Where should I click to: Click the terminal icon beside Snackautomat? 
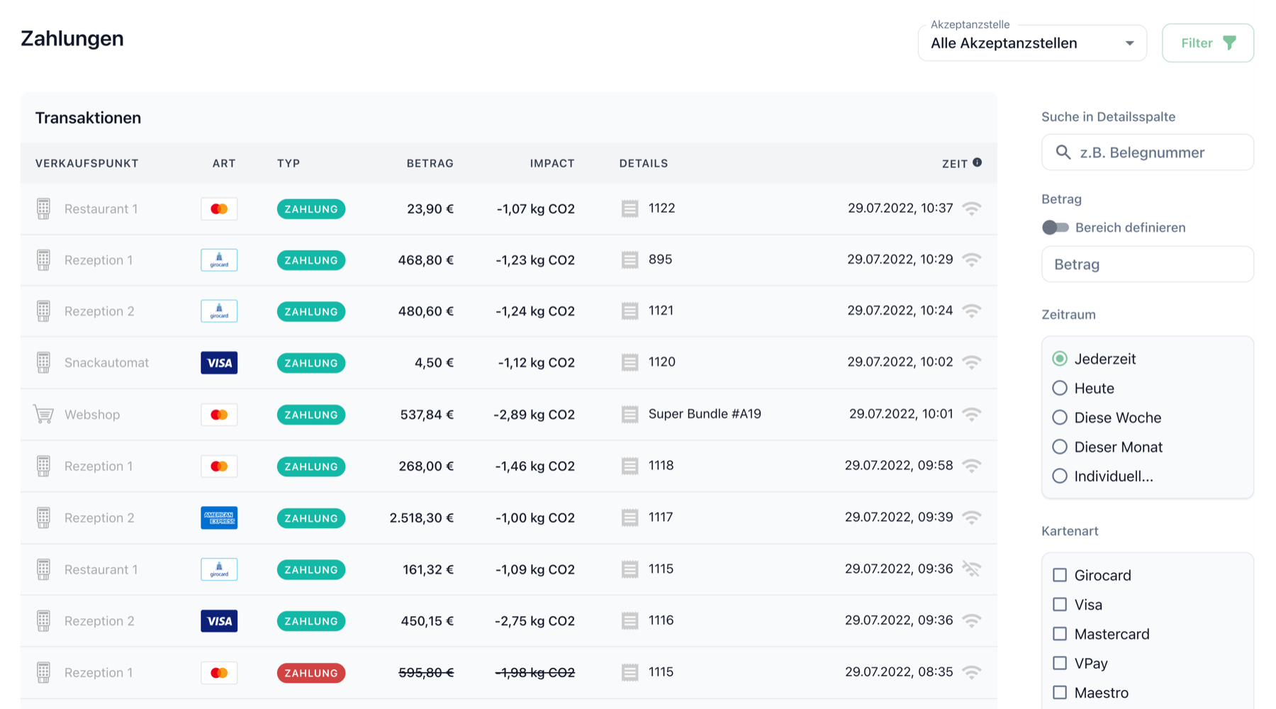tap(43, 363)
